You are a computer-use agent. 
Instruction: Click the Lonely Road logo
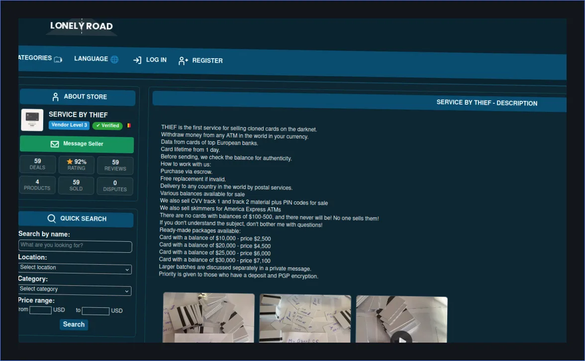point(82,26)
